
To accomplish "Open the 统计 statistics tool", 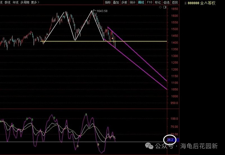I will pyautogui.click(x=132, y=2).
